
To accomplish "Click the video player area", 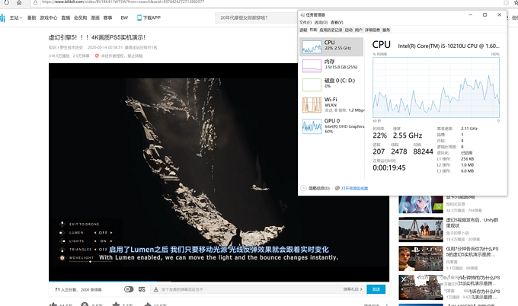I will 219,172.
